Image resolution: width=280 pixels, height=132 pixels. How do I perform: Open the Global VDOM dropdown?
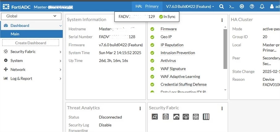31,16
